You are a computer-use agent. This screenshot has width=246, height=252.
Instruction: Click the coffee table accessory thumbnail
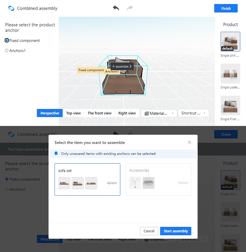coord(148,183)
